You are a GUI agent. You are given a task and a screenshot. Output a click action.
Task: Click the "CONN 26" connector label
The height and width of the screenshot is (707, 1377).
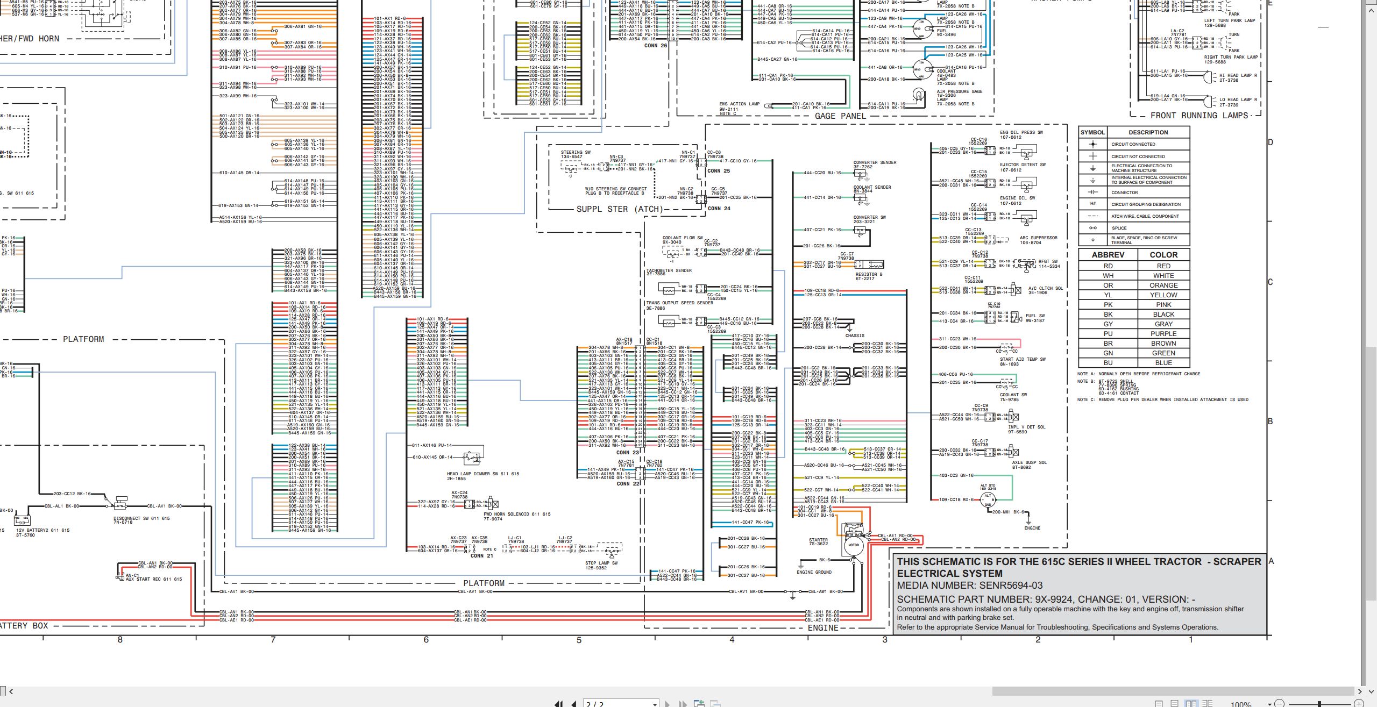[656, 46]
